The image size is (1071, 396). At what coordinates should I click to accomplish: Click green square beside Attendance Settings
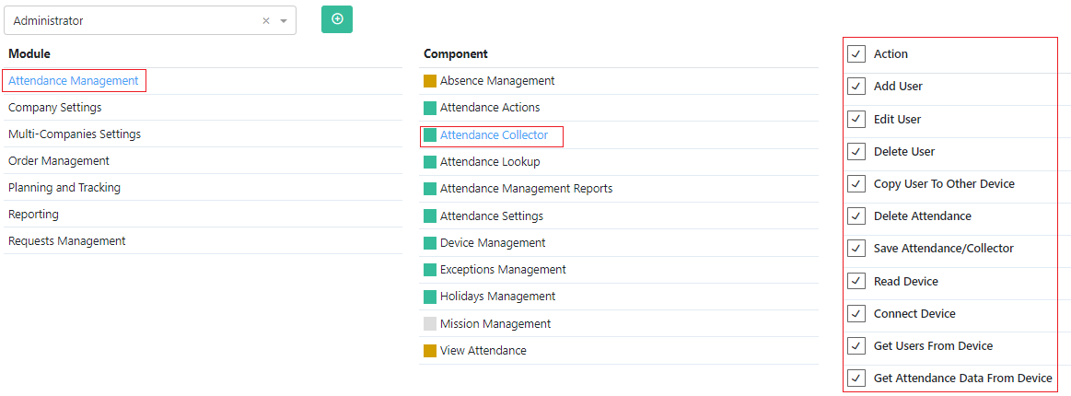coord(430,216)
